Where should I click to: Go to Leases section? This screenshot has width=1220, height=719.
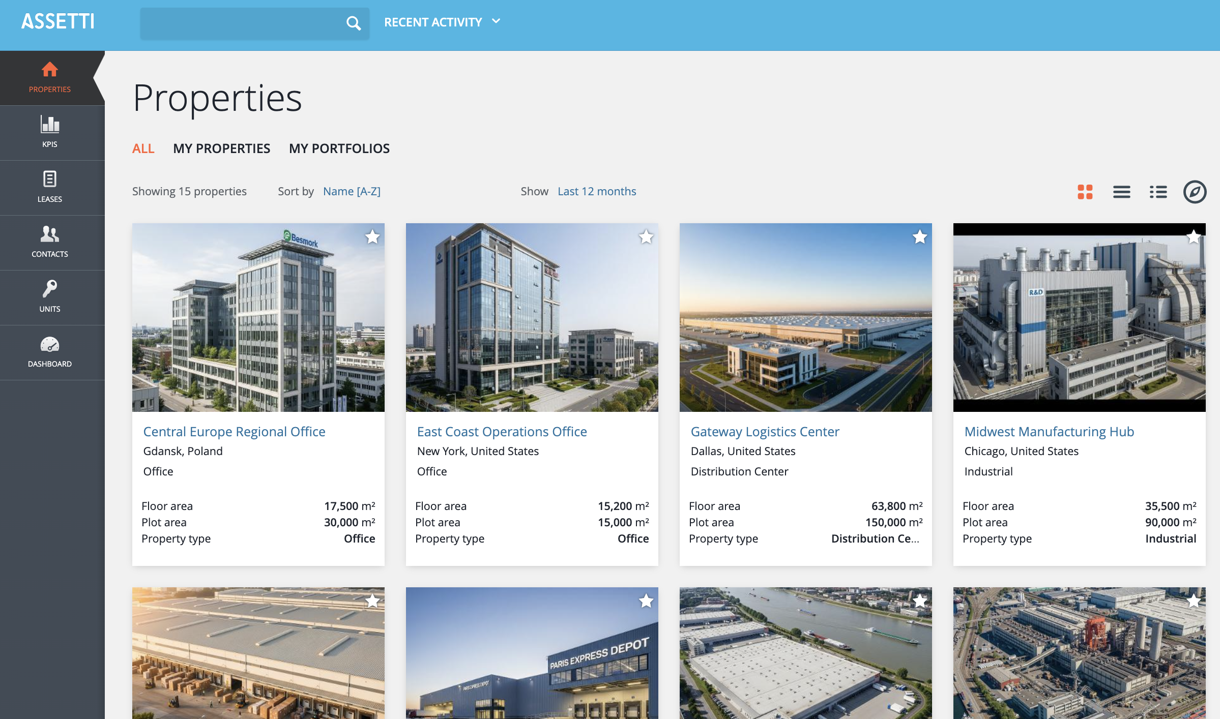coord(50,187)
